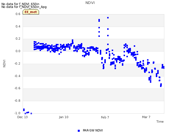The height and width of the screenshot is (136, 181).
Task: Click the 0.0 y-axis value
Action: coord(18,51)
